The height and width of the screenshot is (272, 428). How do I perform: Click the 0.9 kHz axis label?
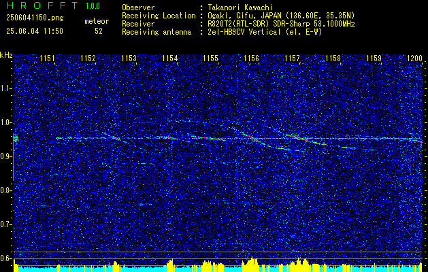tap(5, 156)
